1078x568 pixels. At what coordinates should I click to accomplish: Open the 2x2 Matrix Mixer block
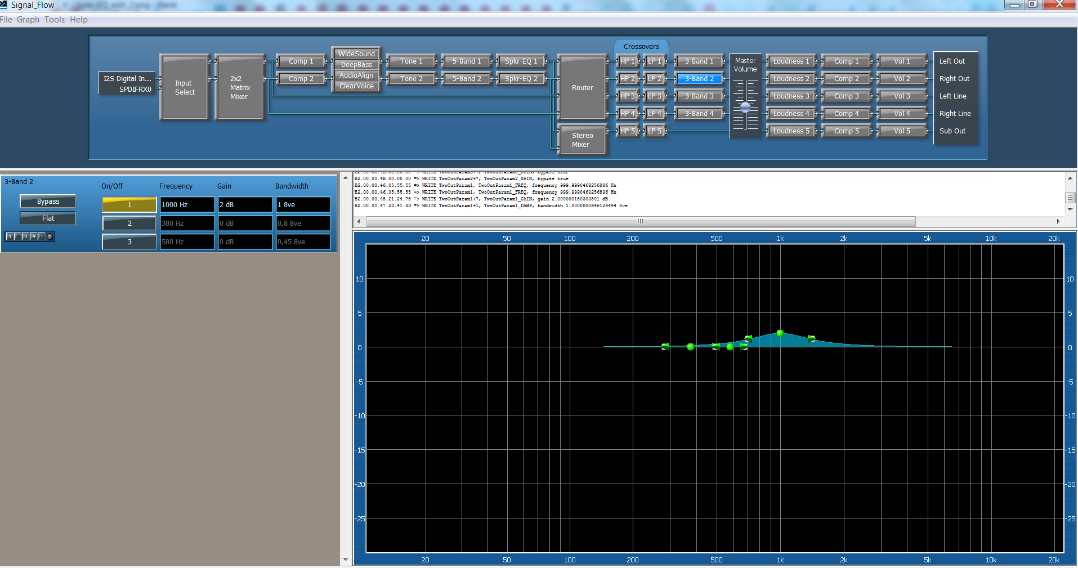239,87
